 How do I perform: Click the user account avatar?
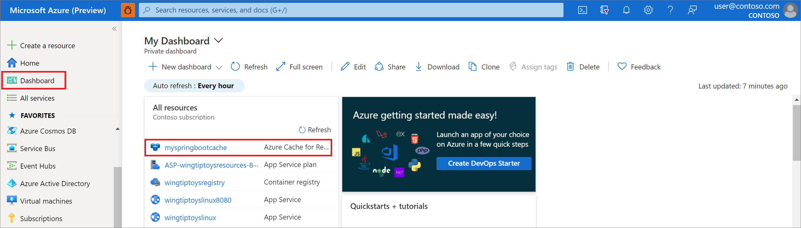click(x=791, y=10)
